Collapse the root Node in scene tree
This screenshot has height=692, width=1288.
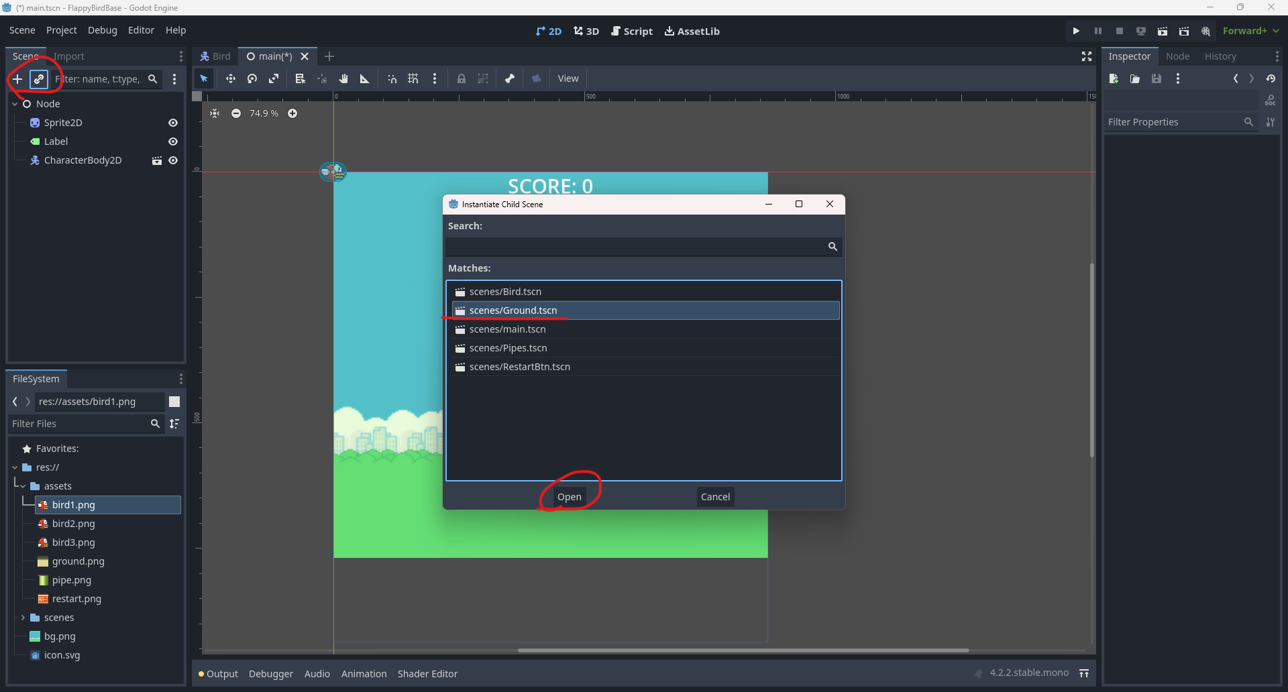(15, 104)
